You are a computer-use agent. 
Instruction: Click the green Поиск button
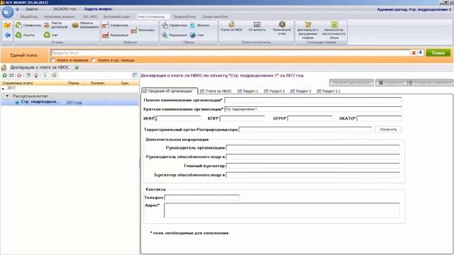pyautogui.click(x=438, y=53)
